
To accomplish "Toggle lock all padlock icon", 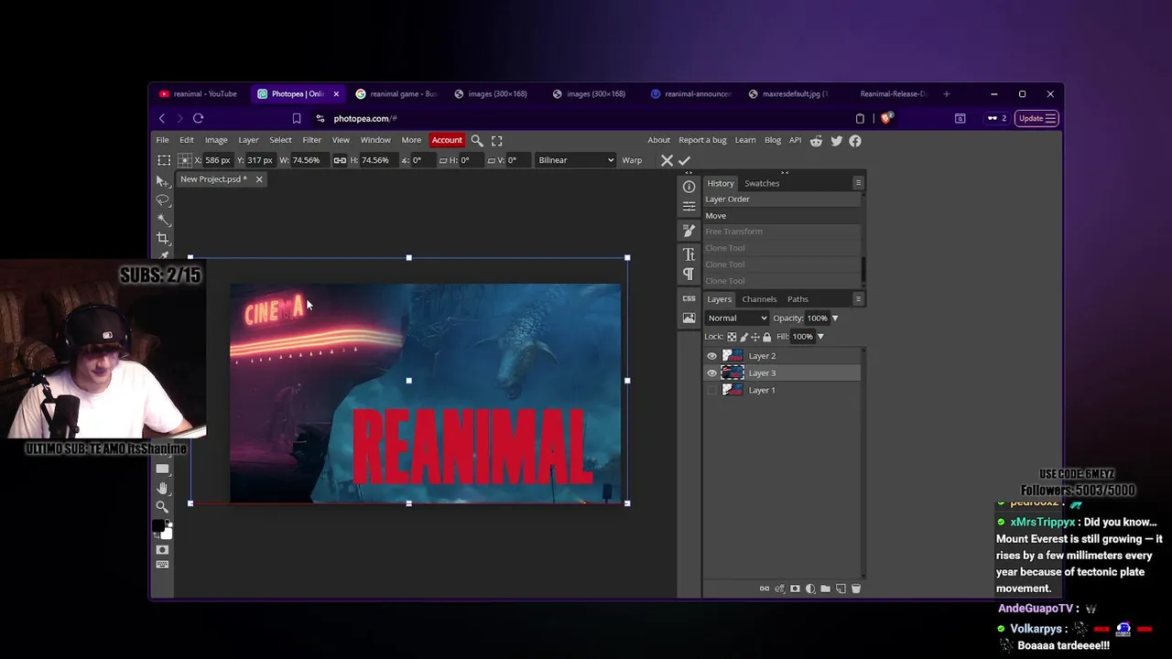I will [767, 337].
